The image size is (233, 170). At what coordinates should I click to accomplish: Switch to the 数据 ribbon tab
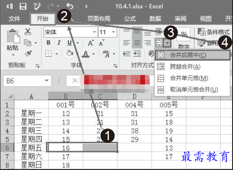click(x=155, y=19)
